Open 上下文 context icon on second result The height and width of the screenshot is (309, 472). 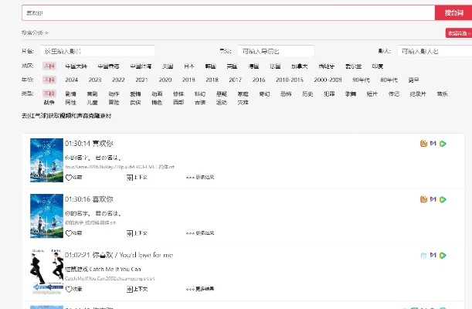(129, 233)
